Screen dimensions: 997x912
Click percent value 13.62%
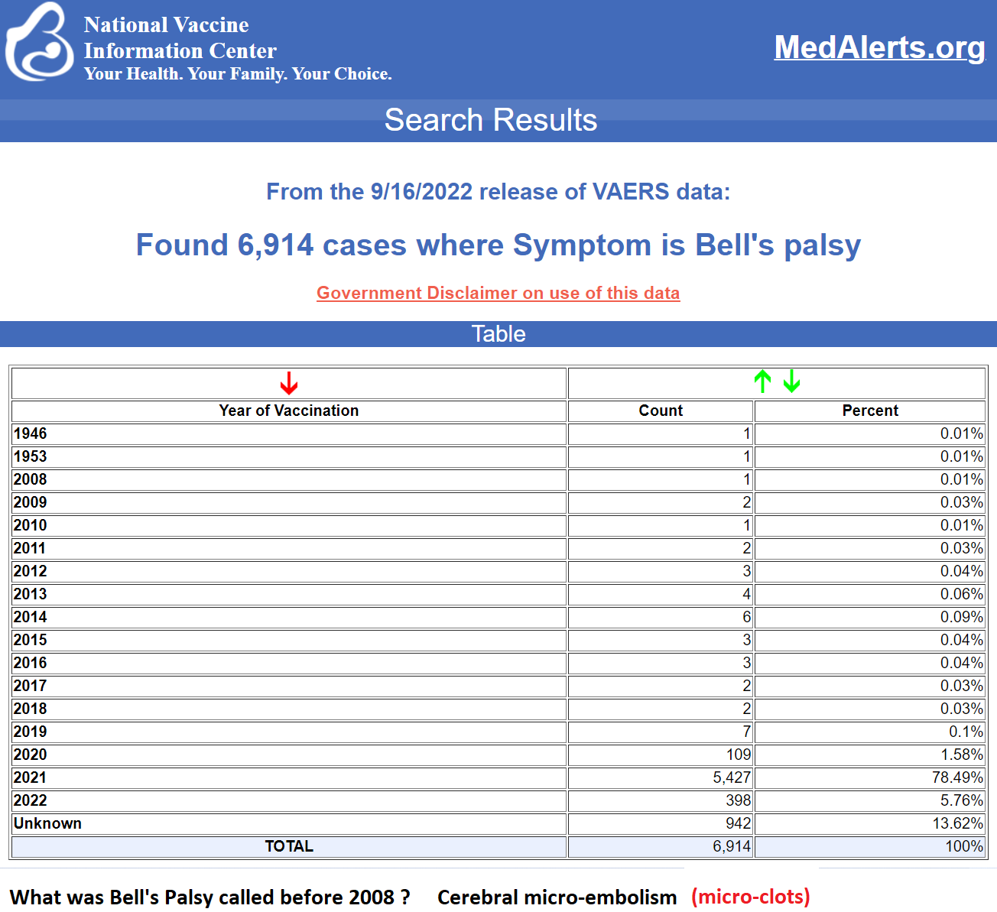[957, 823]
